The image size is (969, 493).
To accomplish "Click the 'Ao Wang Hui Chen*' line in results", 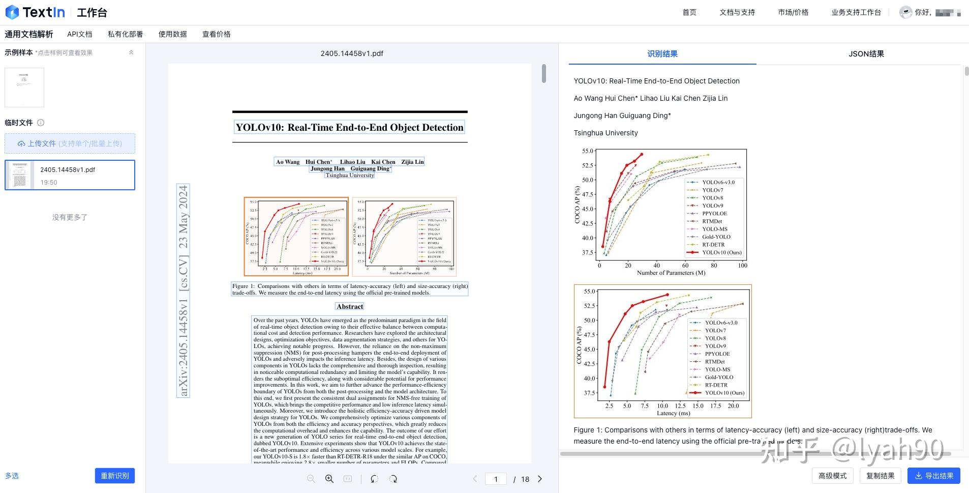I will coord(651,98).
